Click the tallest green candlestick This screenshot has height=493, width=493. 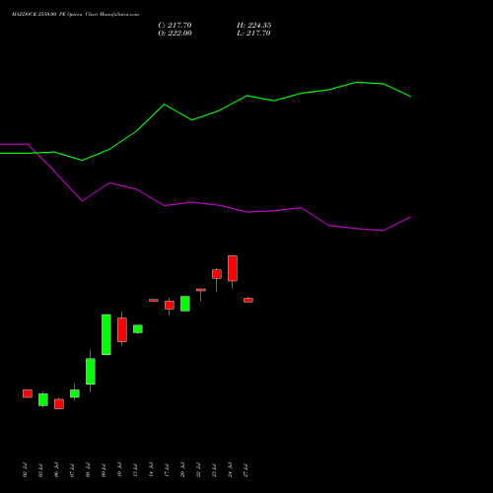coord(106,334)
